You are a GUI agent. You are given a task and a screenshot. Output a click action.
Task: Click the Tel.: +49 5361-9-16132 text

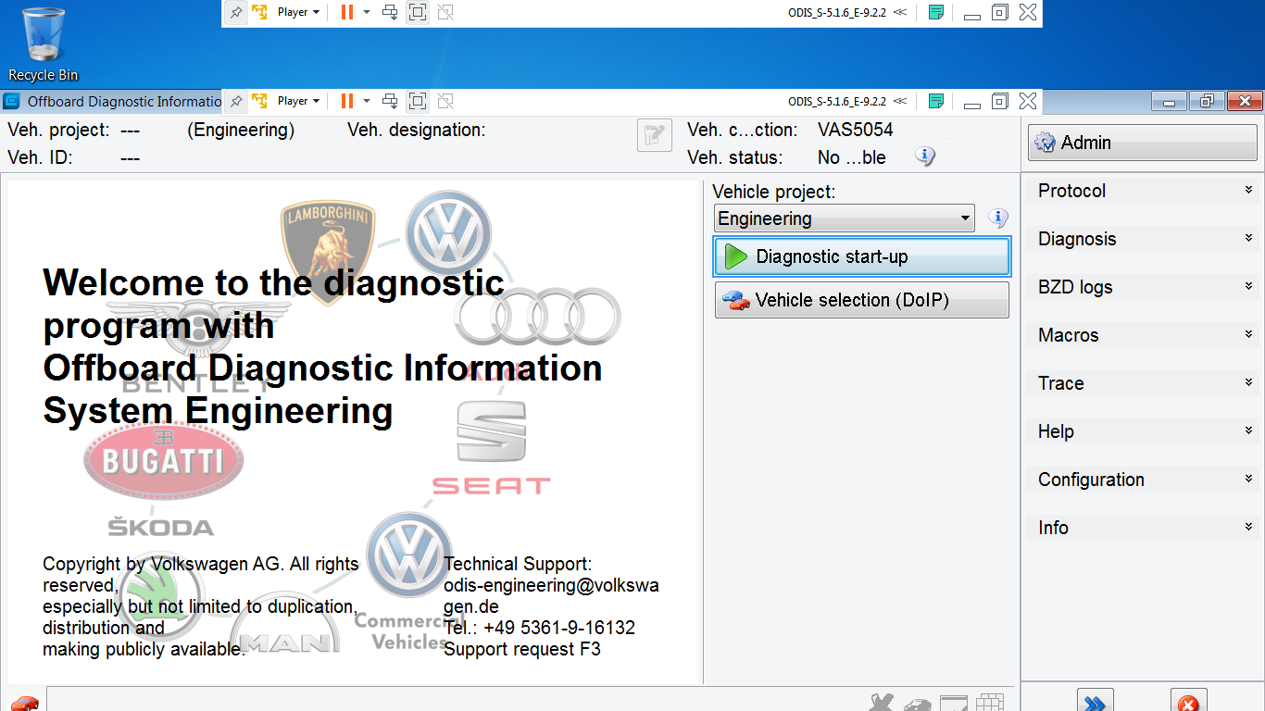[x=540, y=628]
